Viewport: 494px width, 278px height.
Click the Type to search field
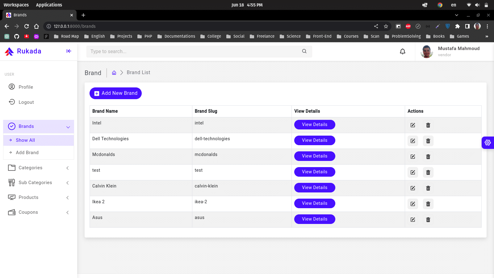(195, 52)
